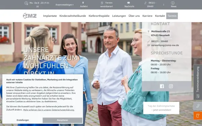Image resolution: width=202 pixels, height=126 pixels.
Task: Click the calendar icon beside Termin vereinbaren
Action: click(102, 3)
